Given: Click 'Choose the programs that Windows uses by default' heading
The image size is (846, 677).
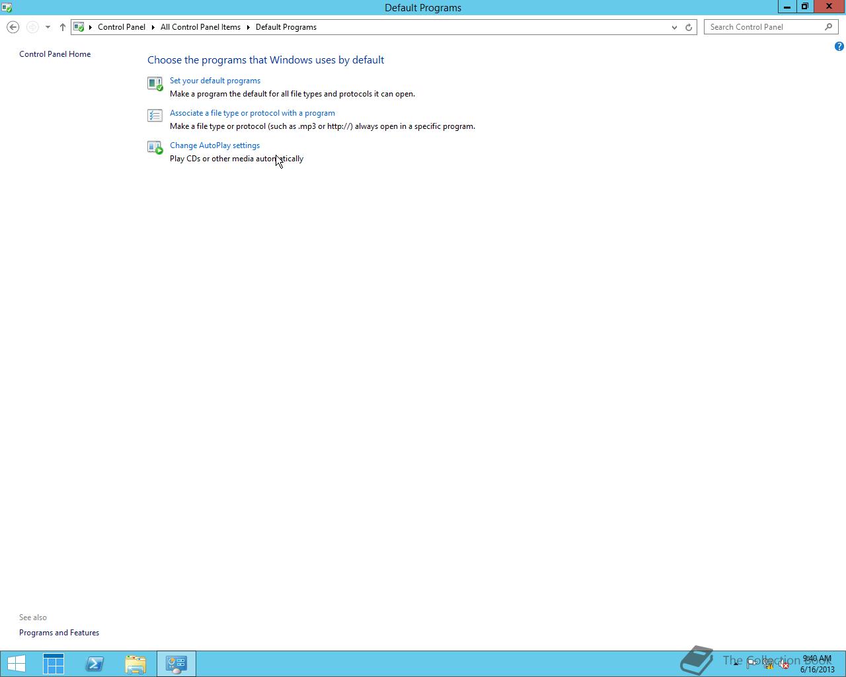Looking at the screenshot, I should pyautogui.click(x=266, y=60).
